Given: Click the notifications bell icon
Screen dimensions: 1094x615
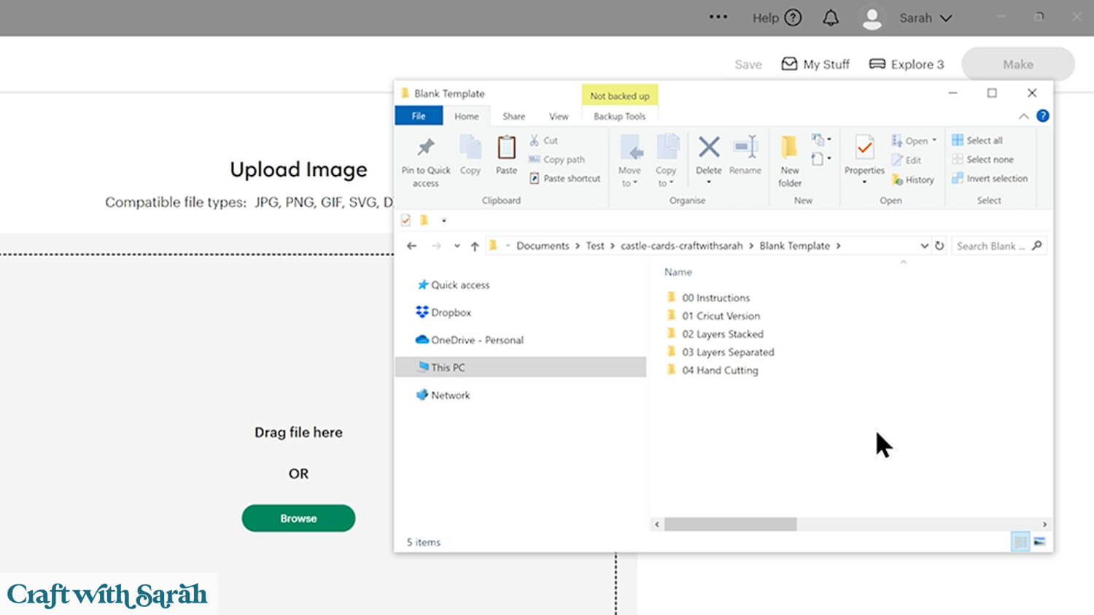Looking at the screenshot, I should (830, 18).
